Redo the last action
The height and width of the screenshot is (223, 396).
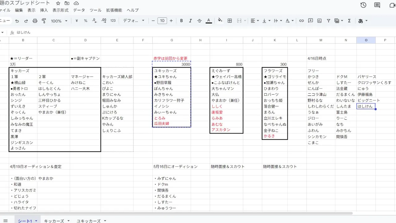coord(26,21)
